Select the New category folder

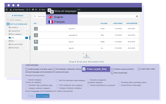click(x=15, y=34)
